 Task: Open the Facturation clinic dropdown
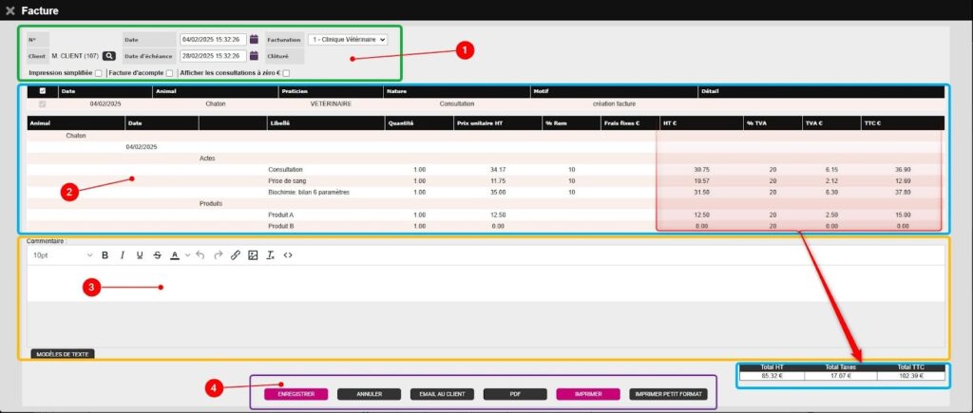click(347, 40)
